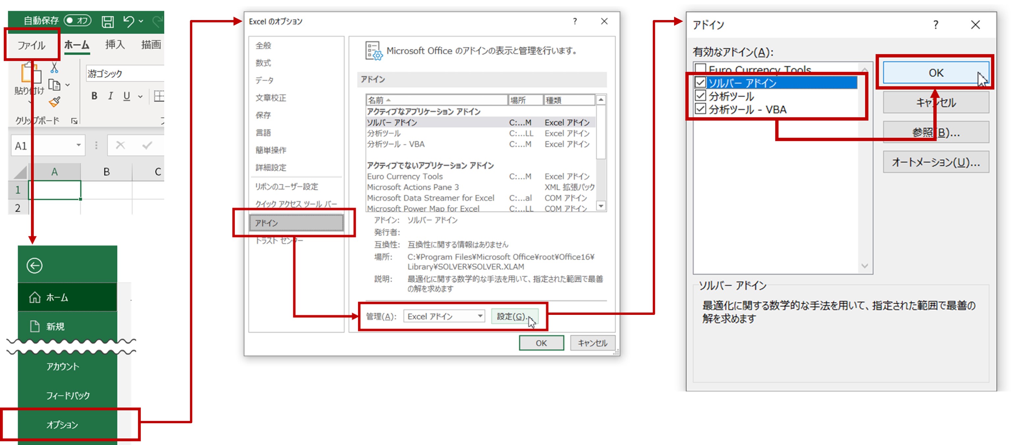The image size is (1011, 445).
Task: Click the help question mark in アドイン dialog
Action: (x=936, y=25)
